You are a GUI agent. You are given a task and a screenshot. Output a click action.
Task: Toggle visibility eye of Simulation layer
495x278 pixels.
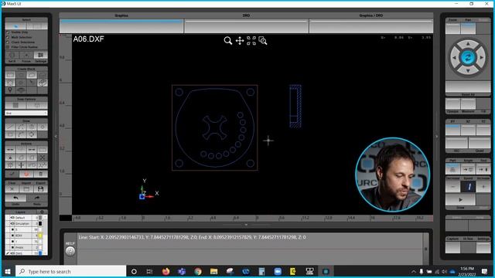click(12, 223)
